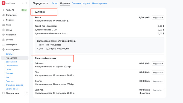Click the Доступ lock icon

(x=4, y=40)
